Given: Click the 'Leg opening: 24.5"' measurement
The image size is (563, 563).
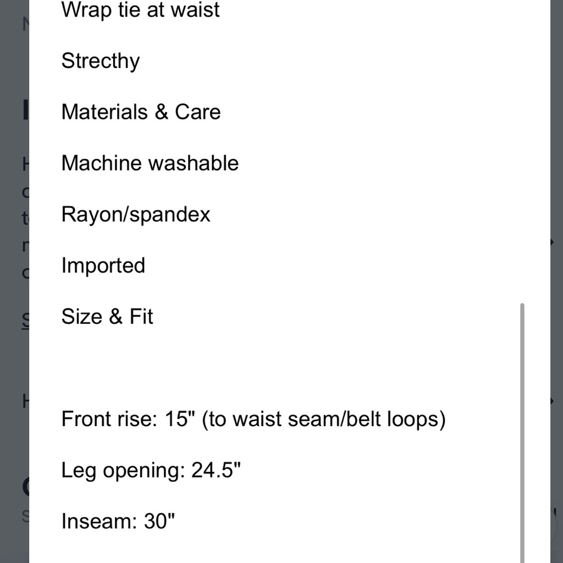Looking at the screenshot, I should click(x=151, y=470).
